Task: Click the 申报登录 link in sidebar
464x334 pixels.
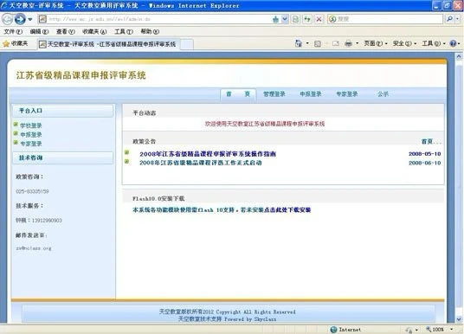Action: (x=31, y=135)
